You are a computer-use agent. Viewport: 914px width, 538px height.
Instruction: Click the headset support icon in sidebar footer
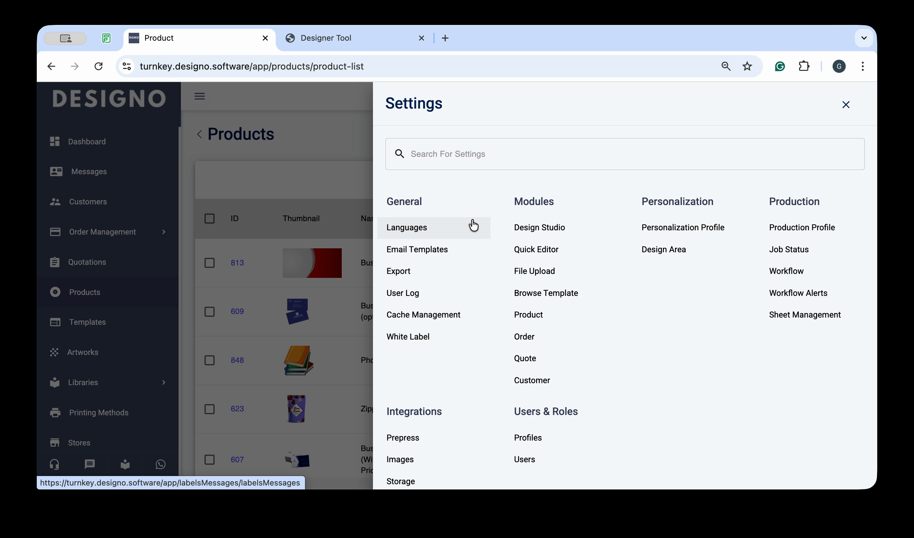[54, 464]
